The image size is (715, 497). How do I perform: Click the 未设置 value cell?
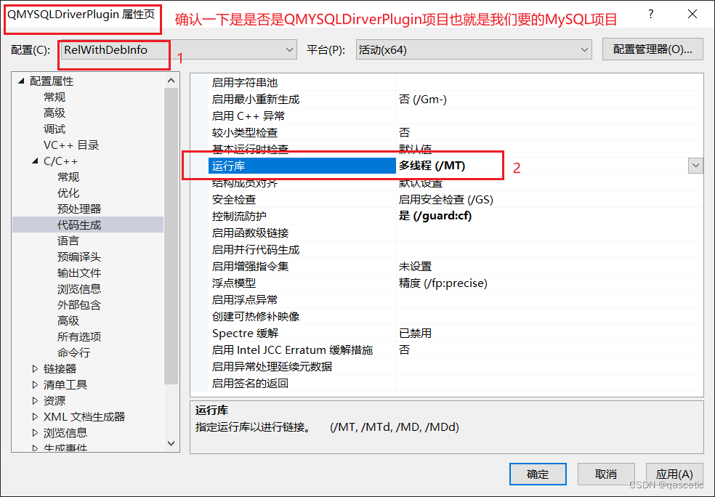pos(415,266)
